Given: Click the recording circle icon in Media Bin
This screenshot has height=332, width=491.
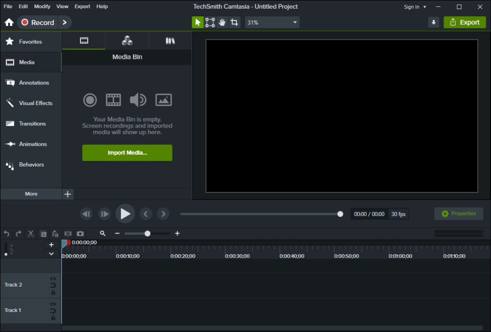Looking at the screenshot, I should coord(90,100).
